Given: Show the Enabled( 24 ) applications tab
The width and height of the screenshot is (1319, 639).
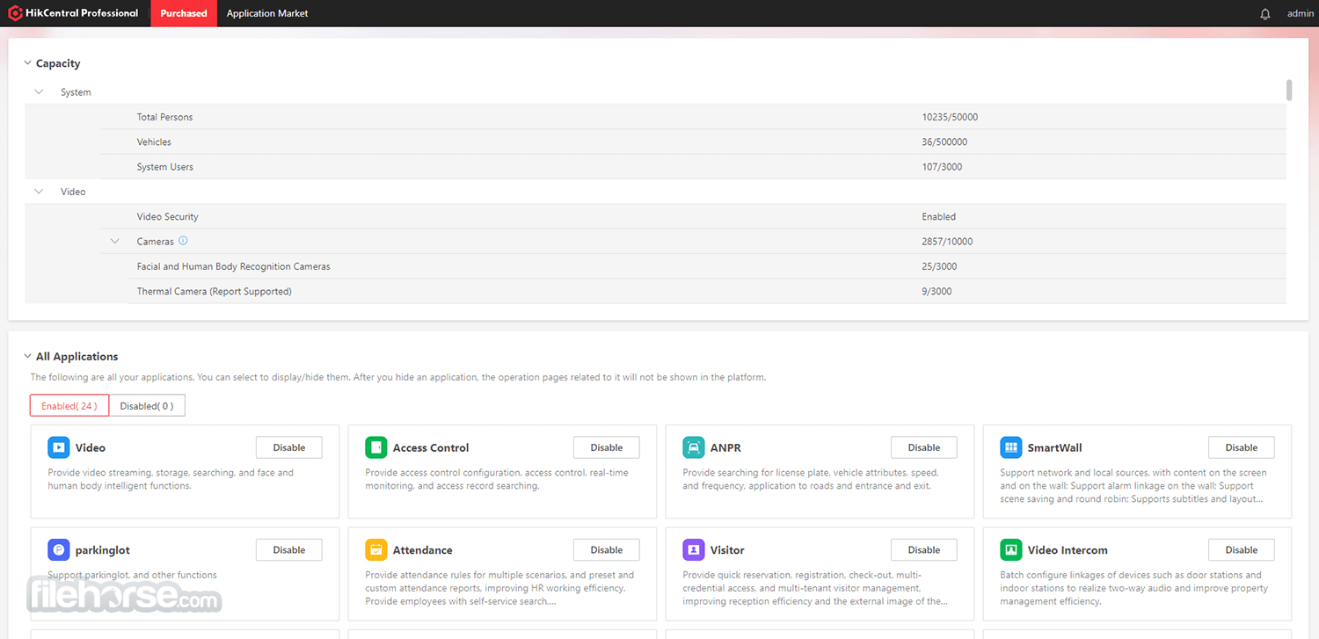Looking at the screenshot, I should tap(69, 405).
